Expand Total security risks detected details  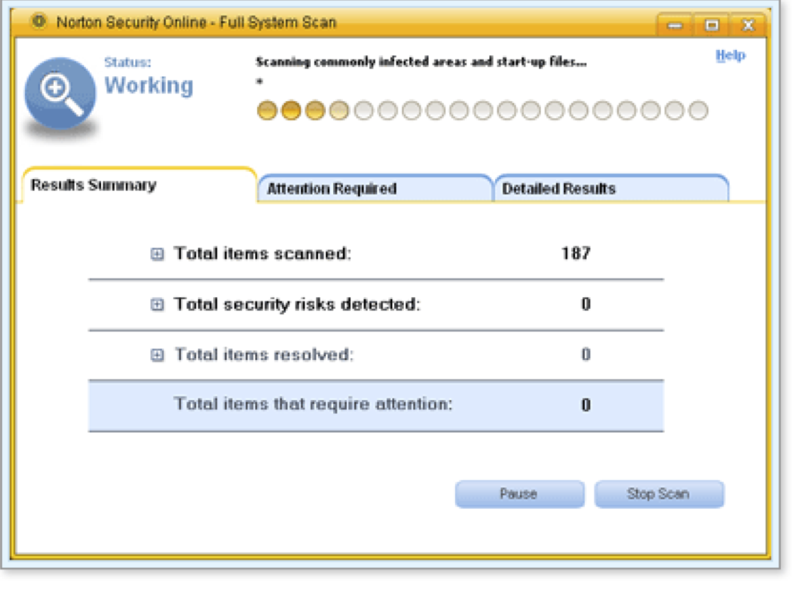(157, 305)
